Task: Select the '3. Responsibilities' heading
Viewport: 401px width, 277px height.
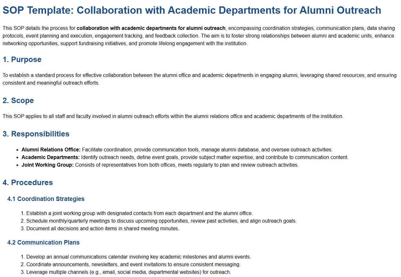Action: [36, 134]
